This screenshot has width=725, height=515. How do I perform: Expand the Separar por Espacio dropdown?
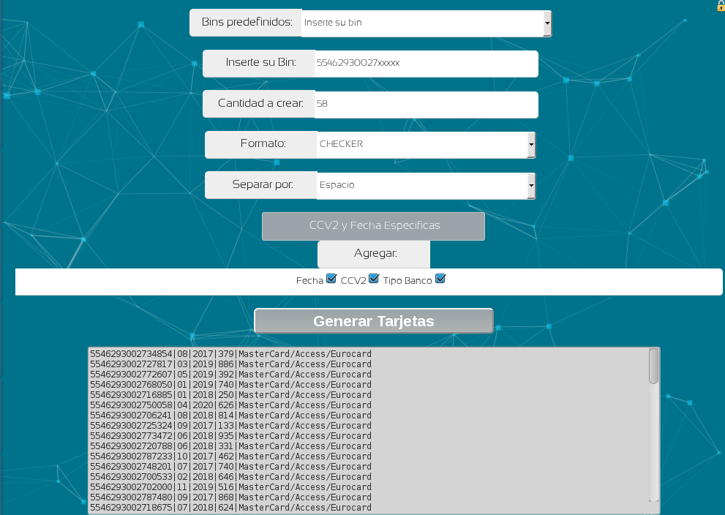pos(426,185)
